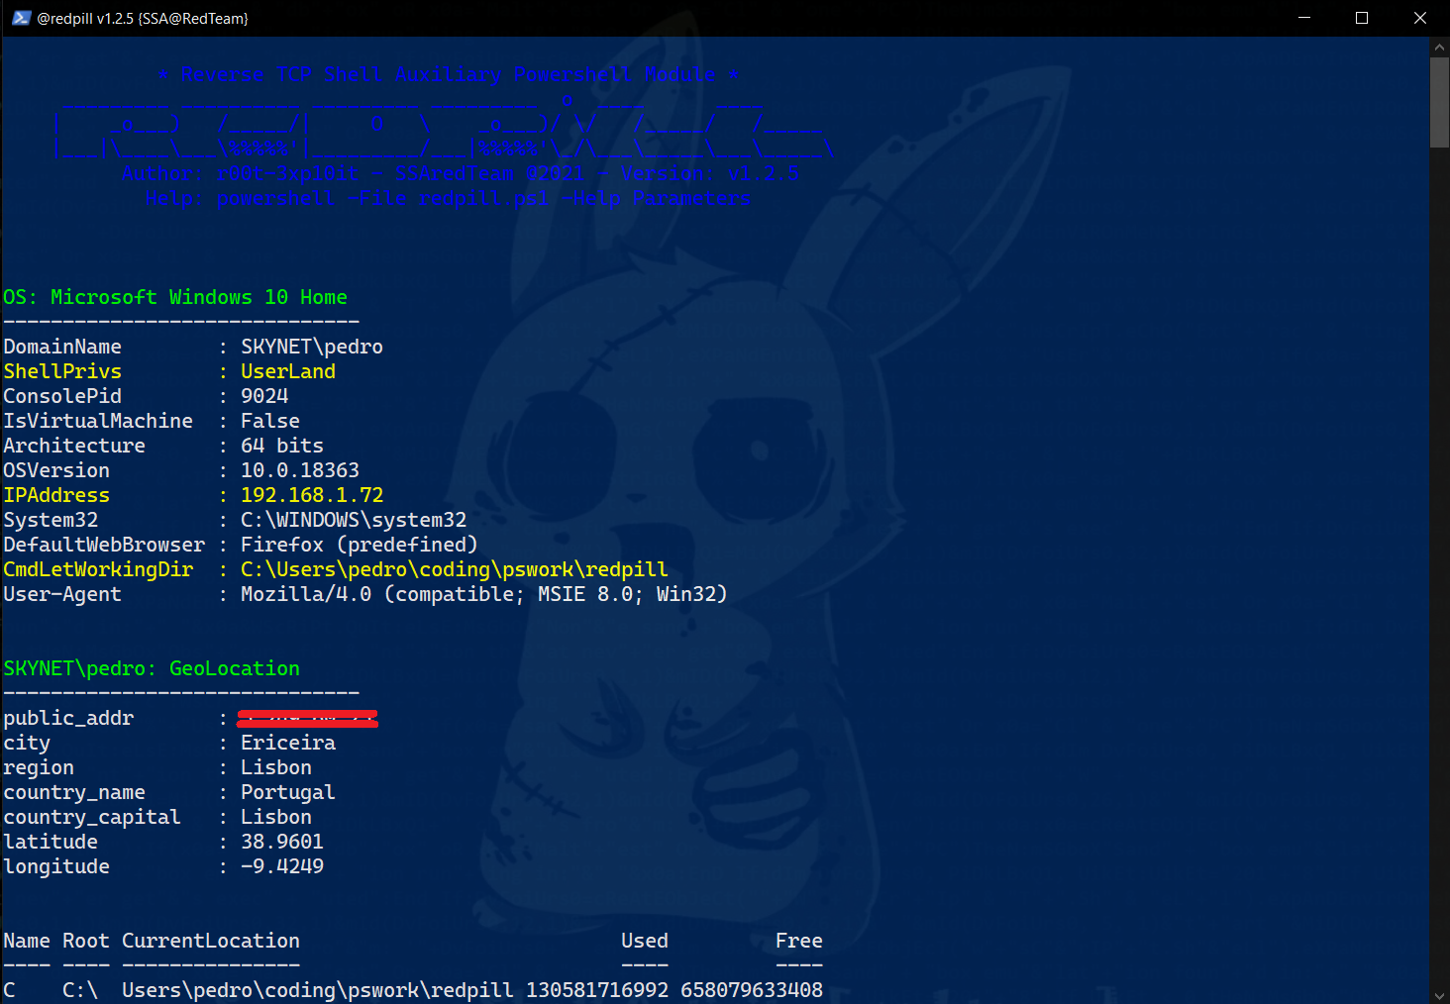The width and height of the screenshot is (1450, 1004).
Task: Select Free value '658079633408'
Action: [752, 990]
